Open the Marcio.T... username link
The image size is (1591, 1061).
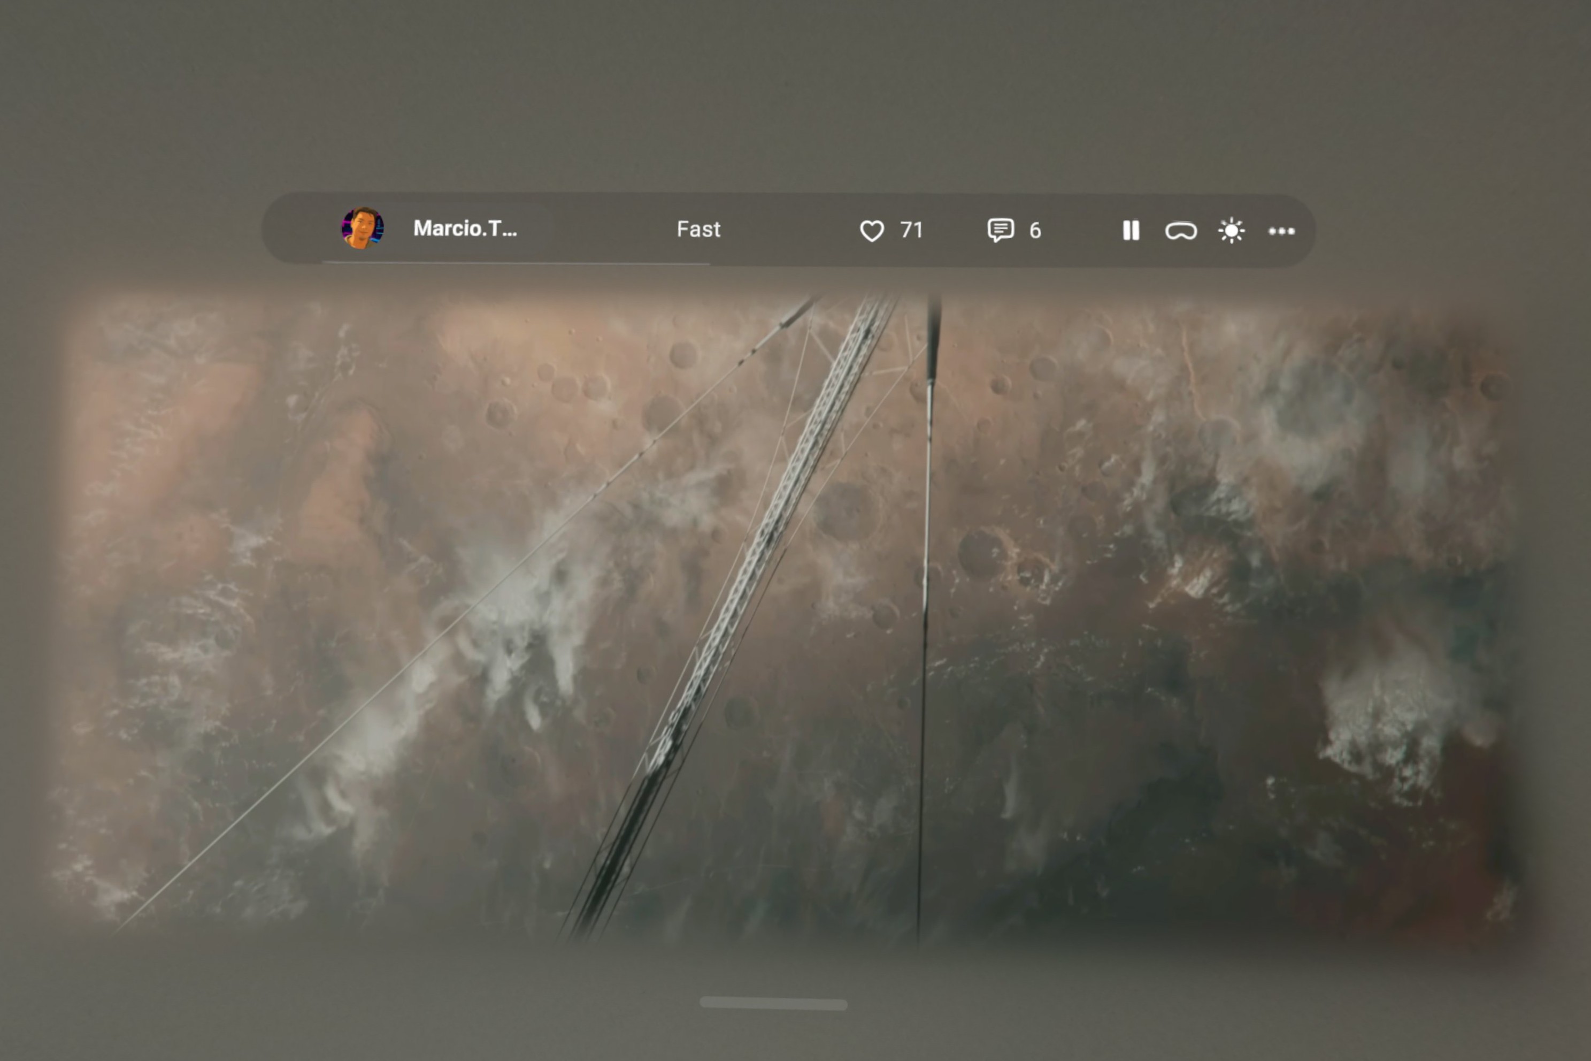point(465,228)
